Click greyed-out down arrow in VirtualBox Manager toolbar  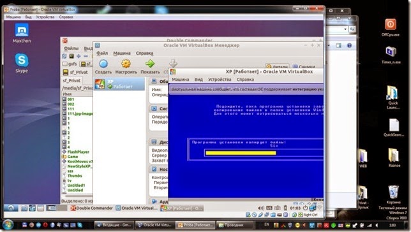pos(173,63)
